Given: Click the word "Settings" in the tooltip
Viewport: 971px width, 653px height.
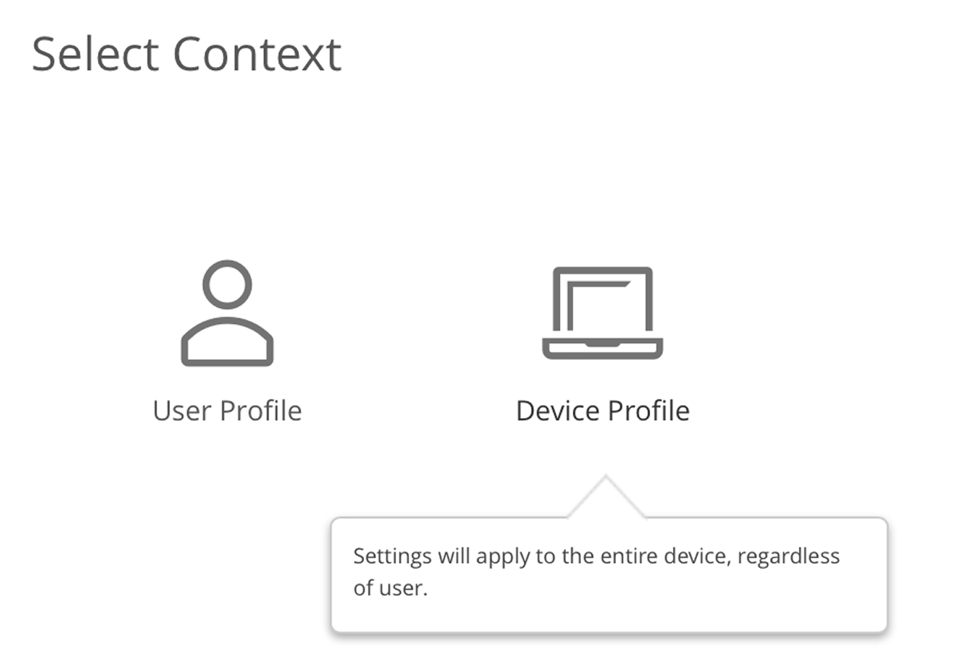Looking at the screenshot, I should [391, 557].
